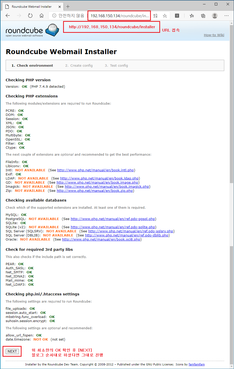Select step 2 Create config

point(79,65)
